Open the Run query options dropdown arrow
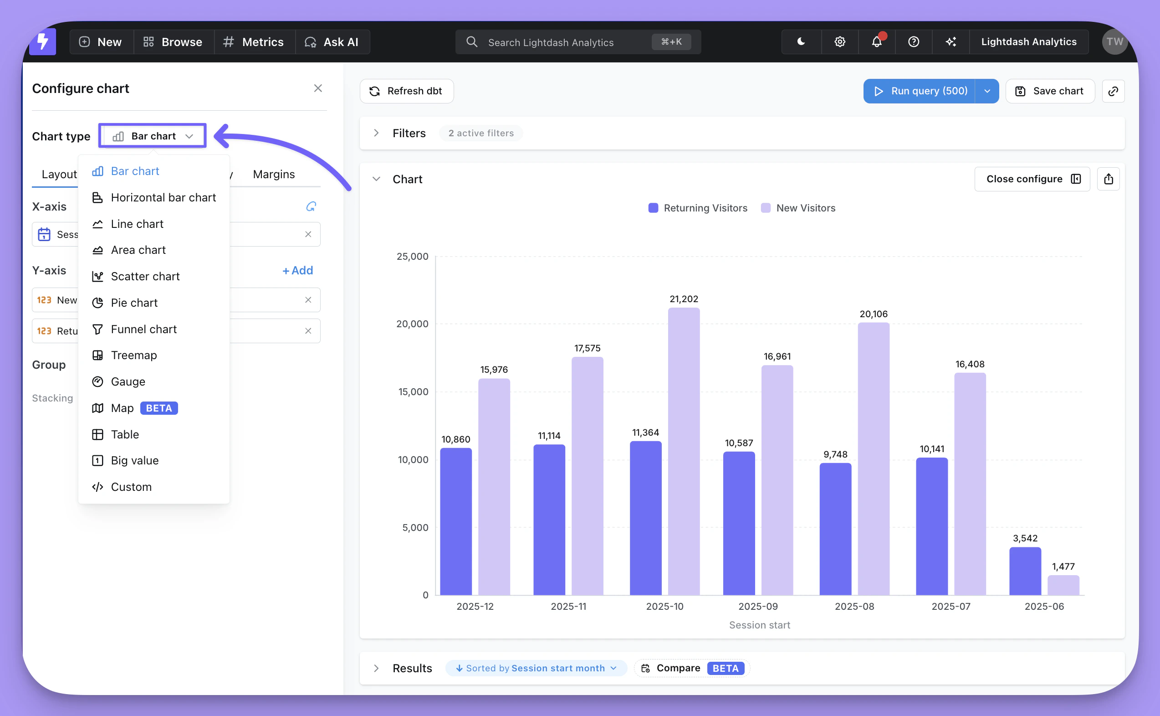 tap(987, 91)
